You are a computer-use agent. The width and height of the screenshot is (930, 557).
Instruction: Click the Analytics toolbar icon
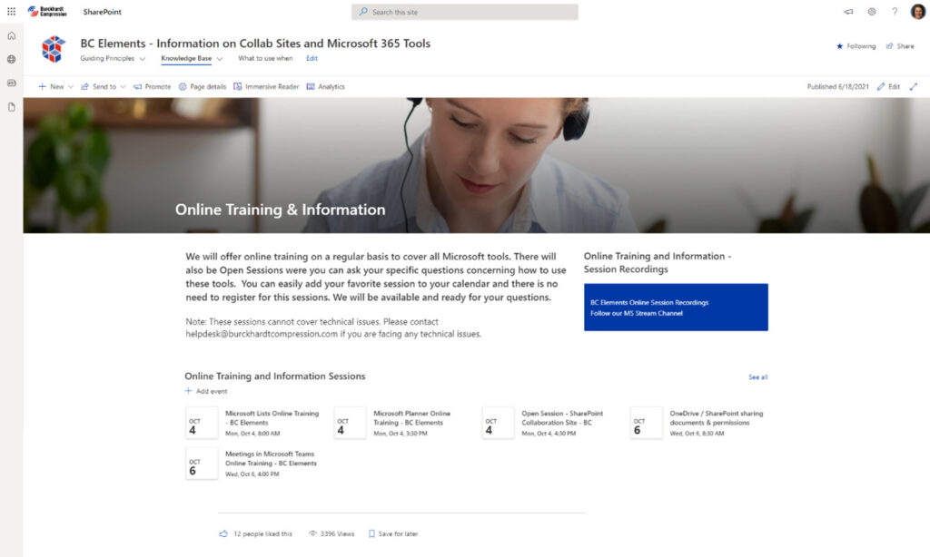point(325,87)
